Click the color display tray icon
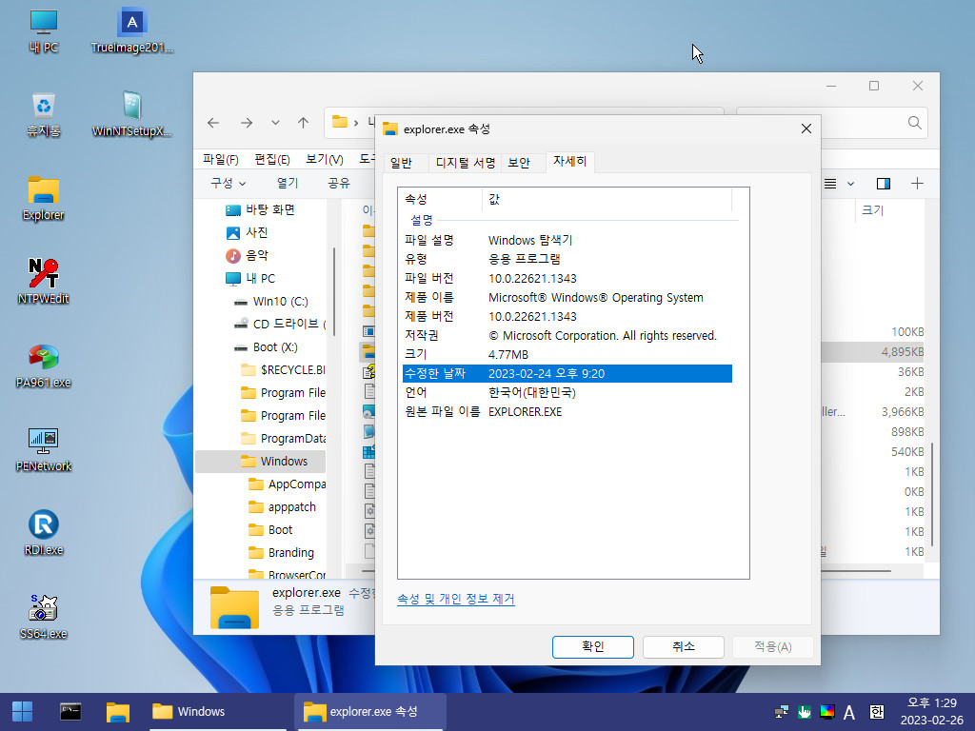Viewport: 975px width, 731px height. click(x=827, y=712)
